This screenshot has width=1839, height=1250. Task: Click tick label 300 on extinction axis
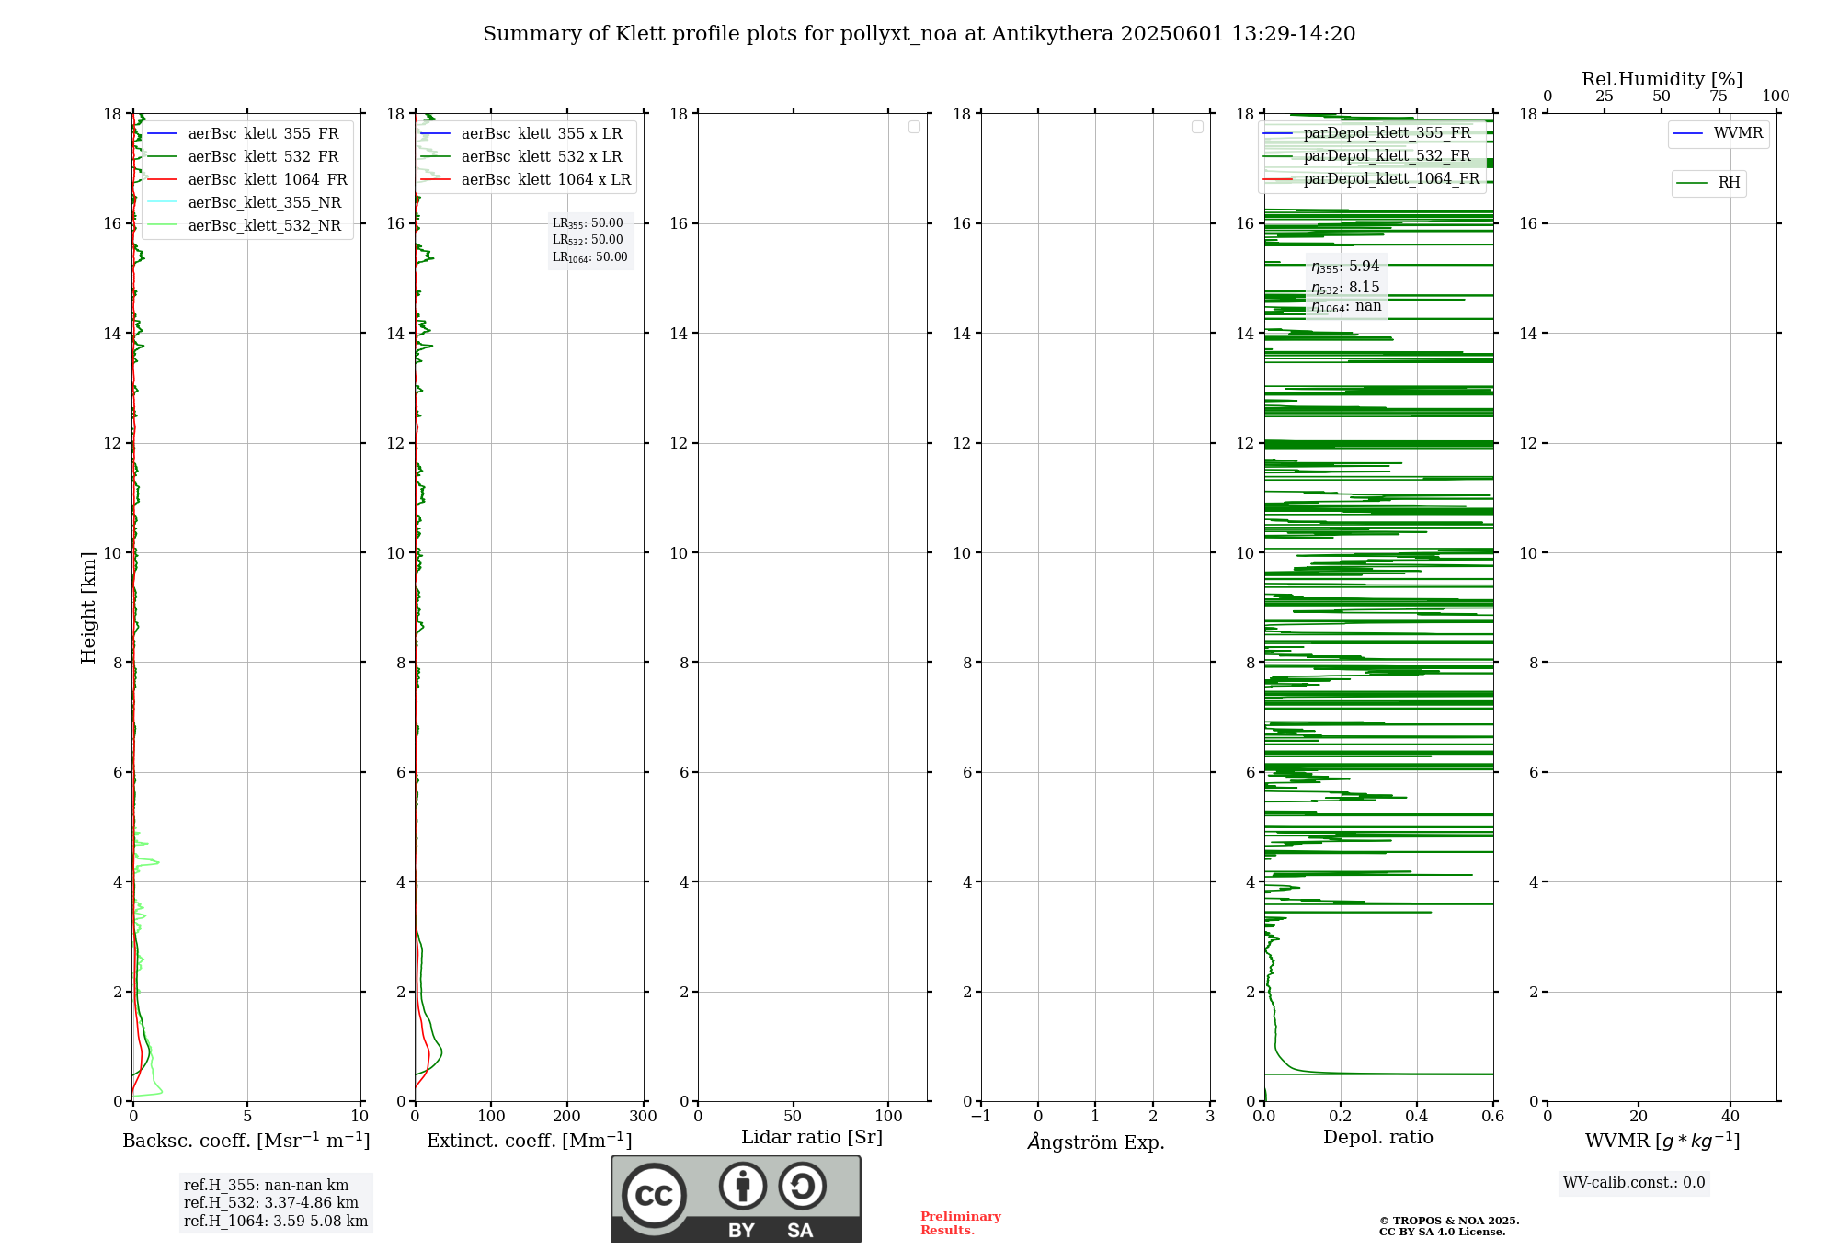point(644,1117)
